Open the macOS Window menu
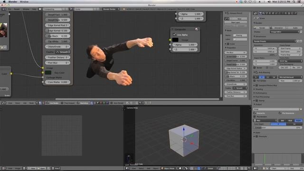This screenshot has width=304, height=171. 24,1
